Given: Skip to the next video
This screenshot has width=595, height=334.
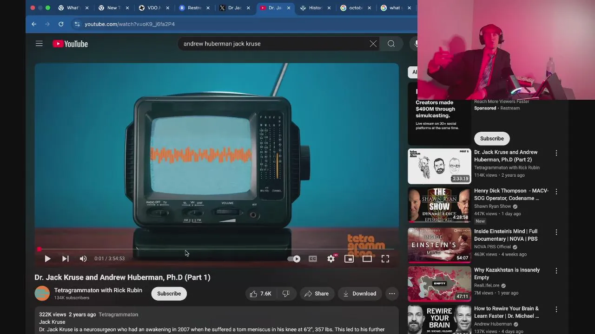Looking at the screenshot, I should [x=65, y=259].
